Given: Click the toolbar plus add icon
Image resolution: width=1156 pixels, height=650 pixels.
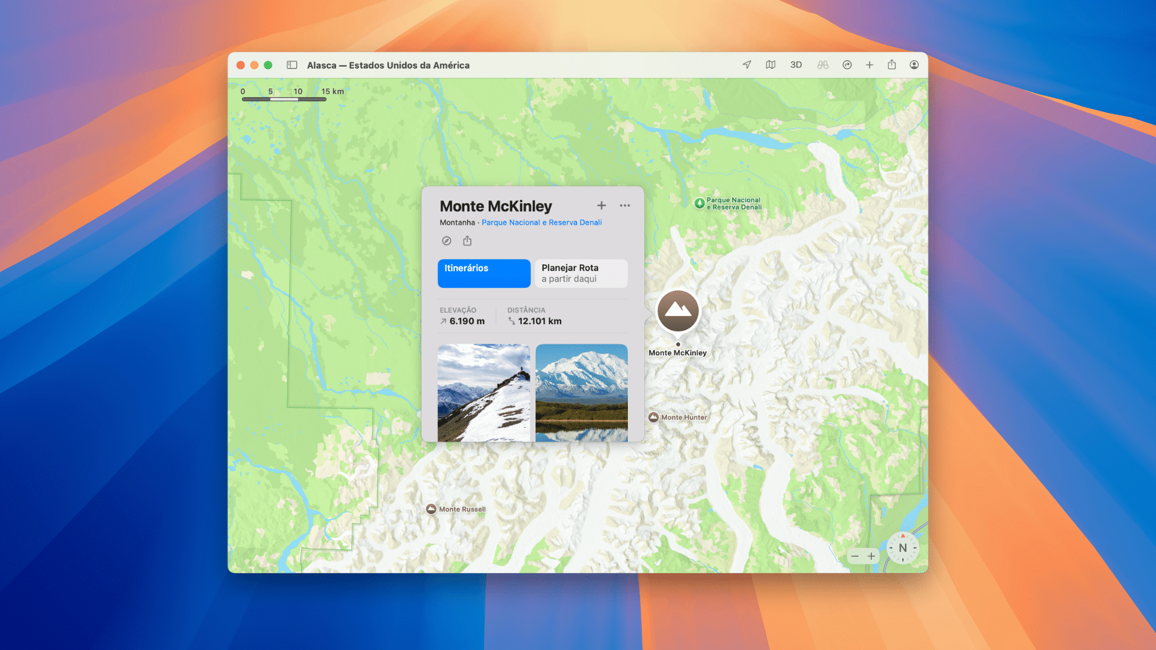Looking at the screenshot, I should [869, 65].
